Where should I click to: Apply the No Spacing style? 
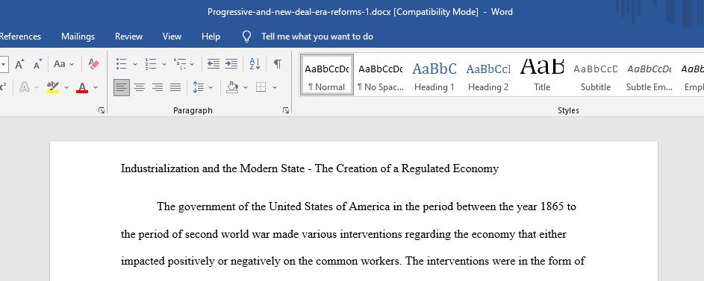381,75
